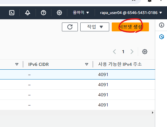Open the notifications bell
This screenshot has height=127, width=167.
point(28,13)
